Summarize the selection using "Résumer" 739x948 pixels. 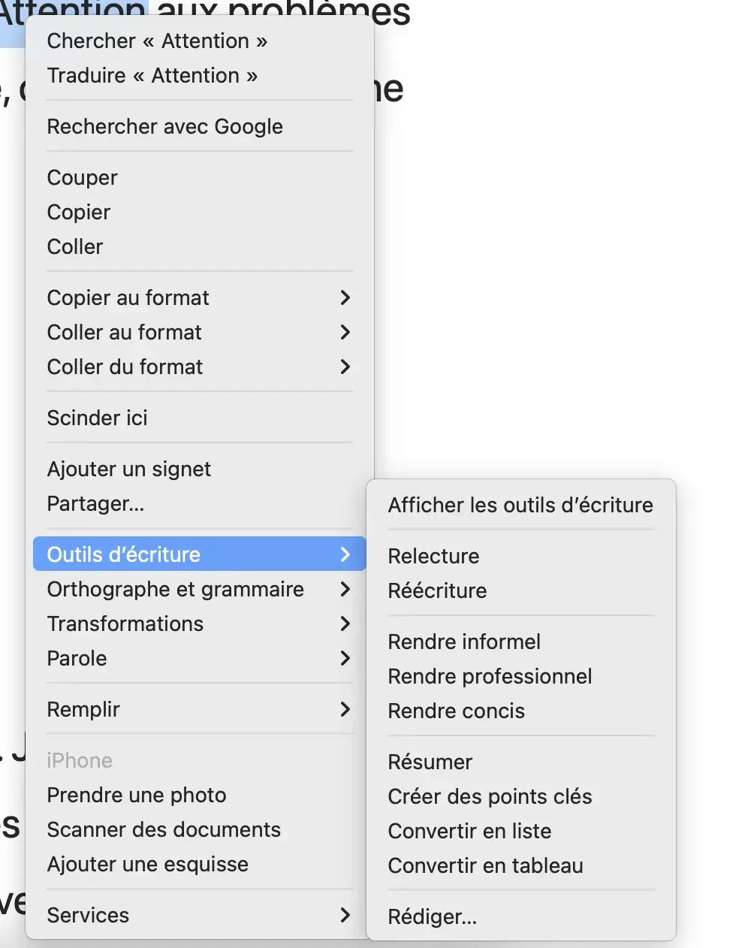click(x=430, y=762)
